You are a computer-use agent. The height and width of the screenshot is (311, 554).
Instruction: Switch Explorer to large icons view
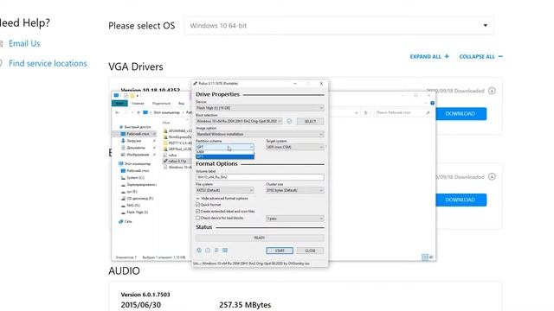pos(431,257)
